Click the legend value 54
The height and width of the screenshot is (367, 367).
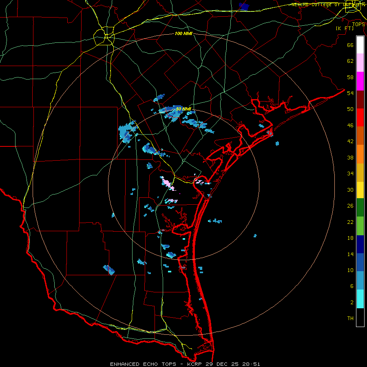click(350, 93)
